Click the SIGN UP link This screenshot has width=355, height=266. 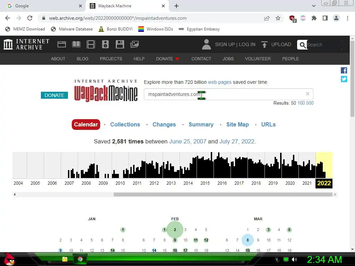[x=225, y=44]
